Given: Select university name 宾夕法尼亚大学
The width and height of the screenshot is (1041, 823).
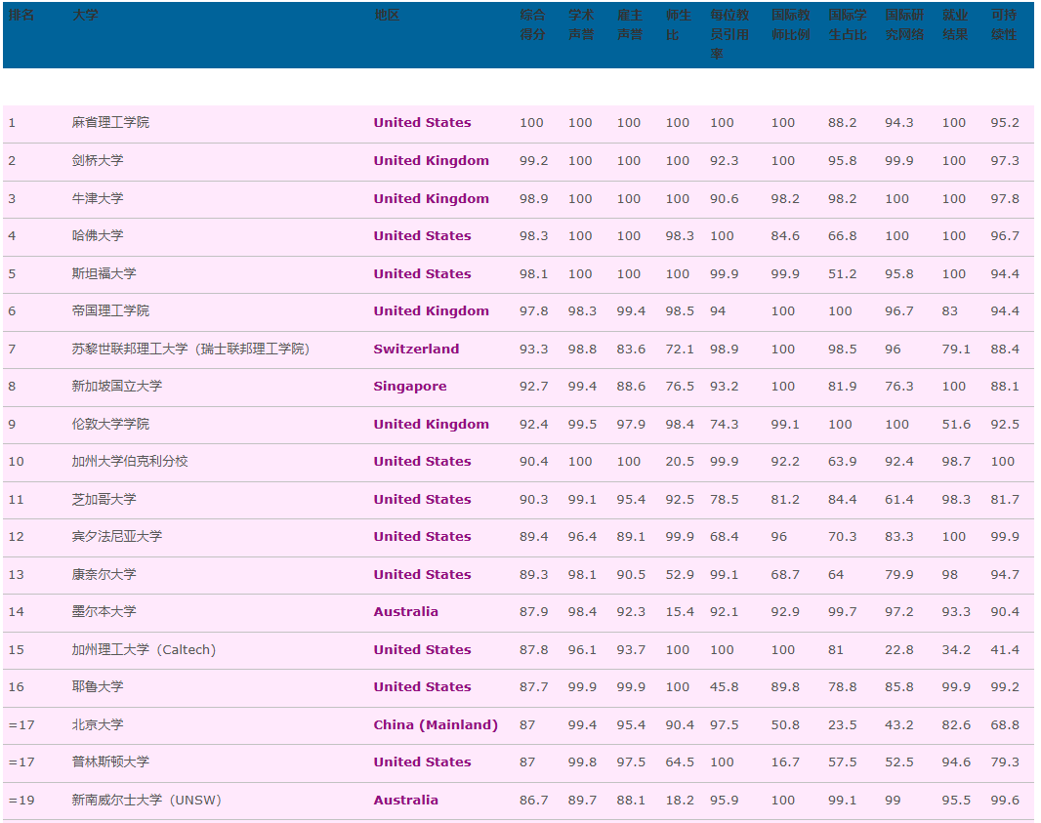Looking at the screenshot, I should [117, 536].
